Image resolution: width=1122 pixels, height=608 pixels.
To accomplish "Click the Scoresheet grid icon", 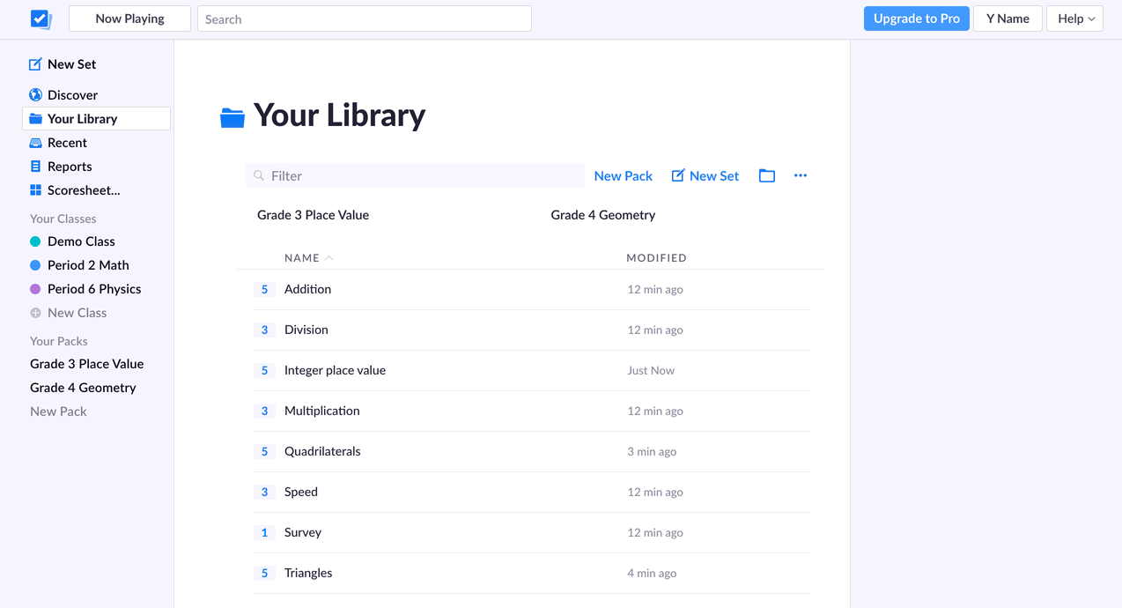I will (35, 190).
